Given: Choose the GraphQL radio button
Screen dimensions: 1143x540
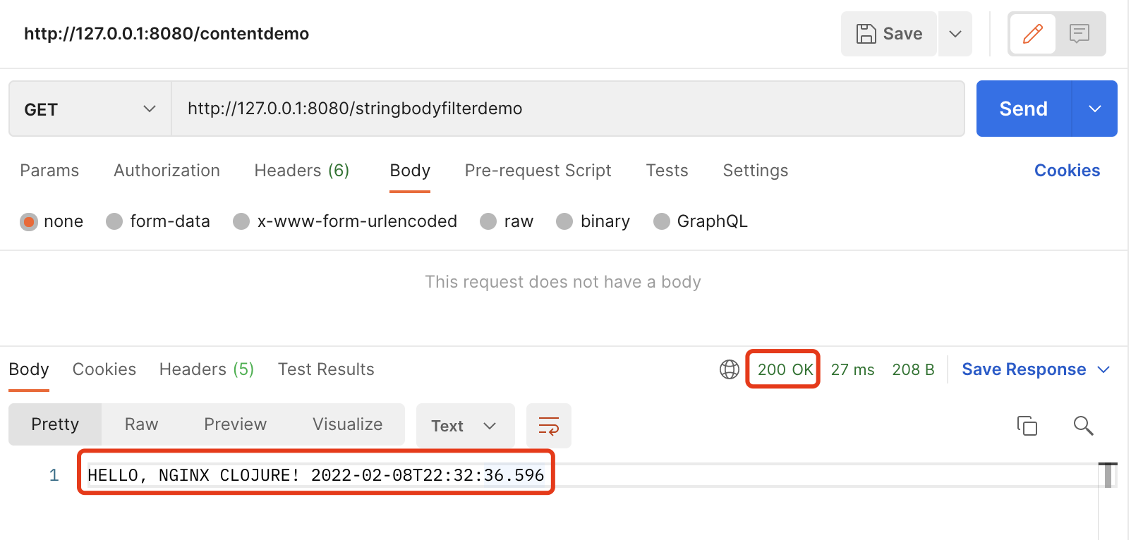Looking at the screenshot, I should pyautogui.click(x=661, y=222).
